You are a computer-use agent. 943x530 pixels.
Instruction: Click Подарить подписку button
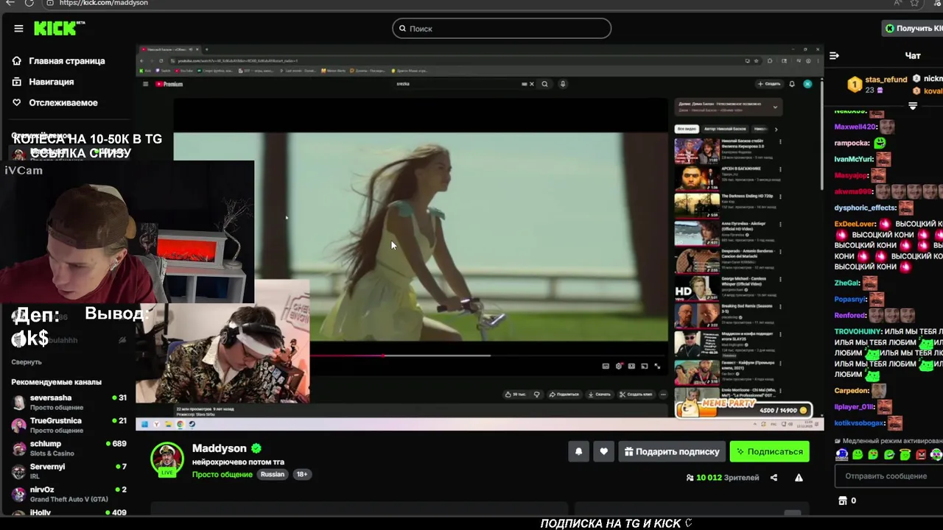pyautogui.click(x=672, y=452)
